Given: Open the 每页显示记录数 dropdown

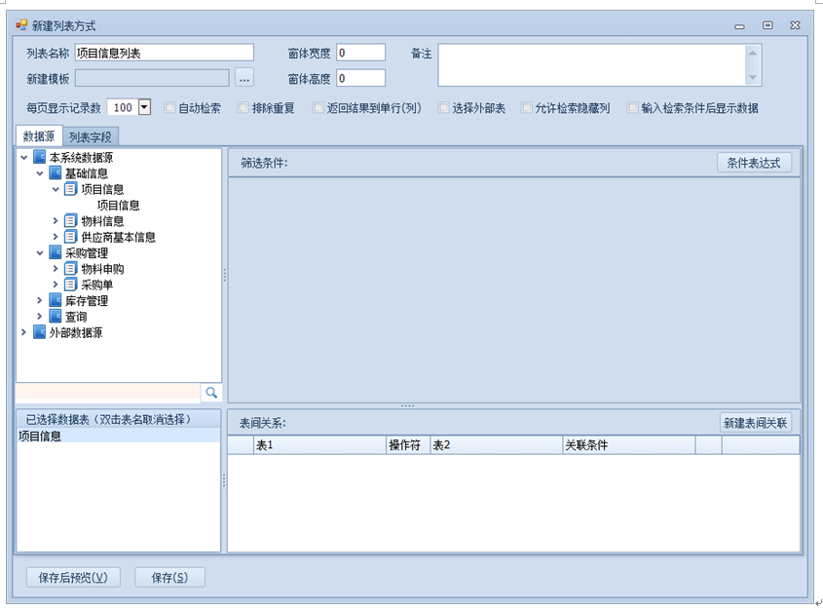Looking at the screenshot, I should 144,108.
